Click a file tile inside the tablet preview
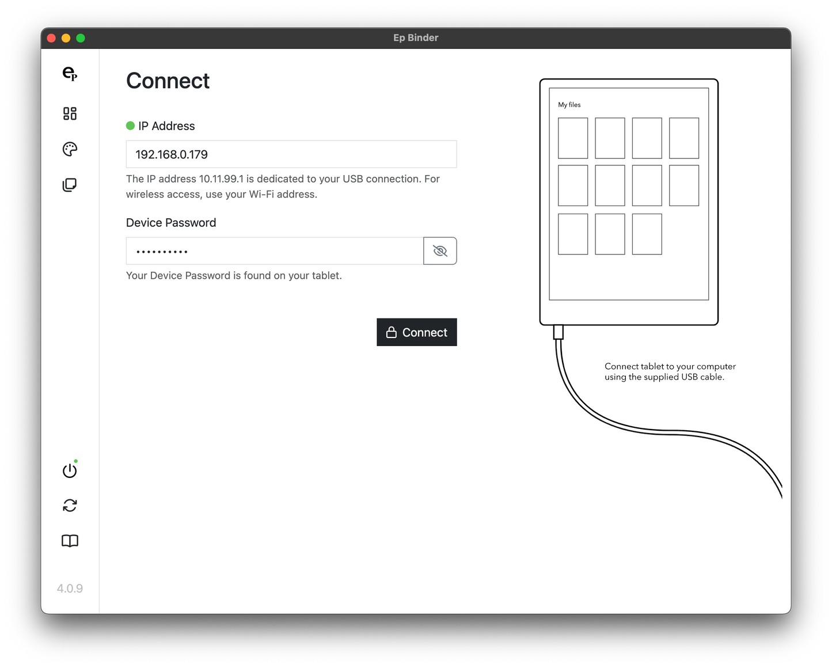Image resolution: width=832 pixels, height=668 pixels. 572,138
